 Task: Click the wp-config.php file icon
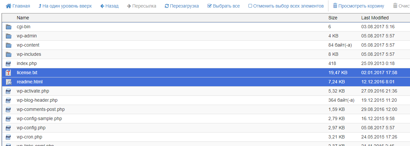click(9, 128)
